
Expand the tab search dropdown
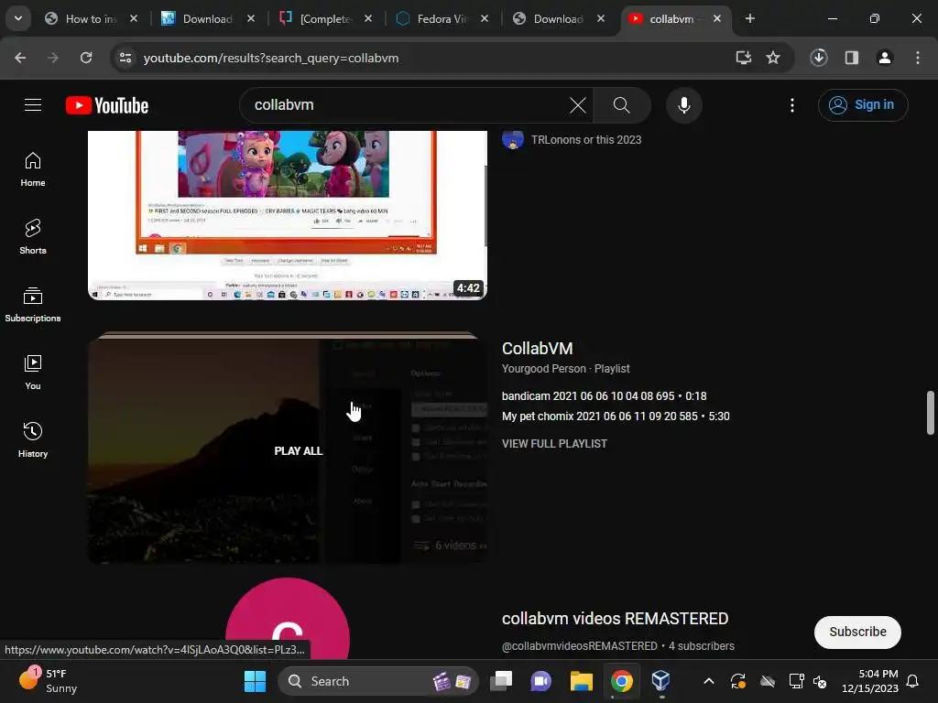[x=18, y=18]
